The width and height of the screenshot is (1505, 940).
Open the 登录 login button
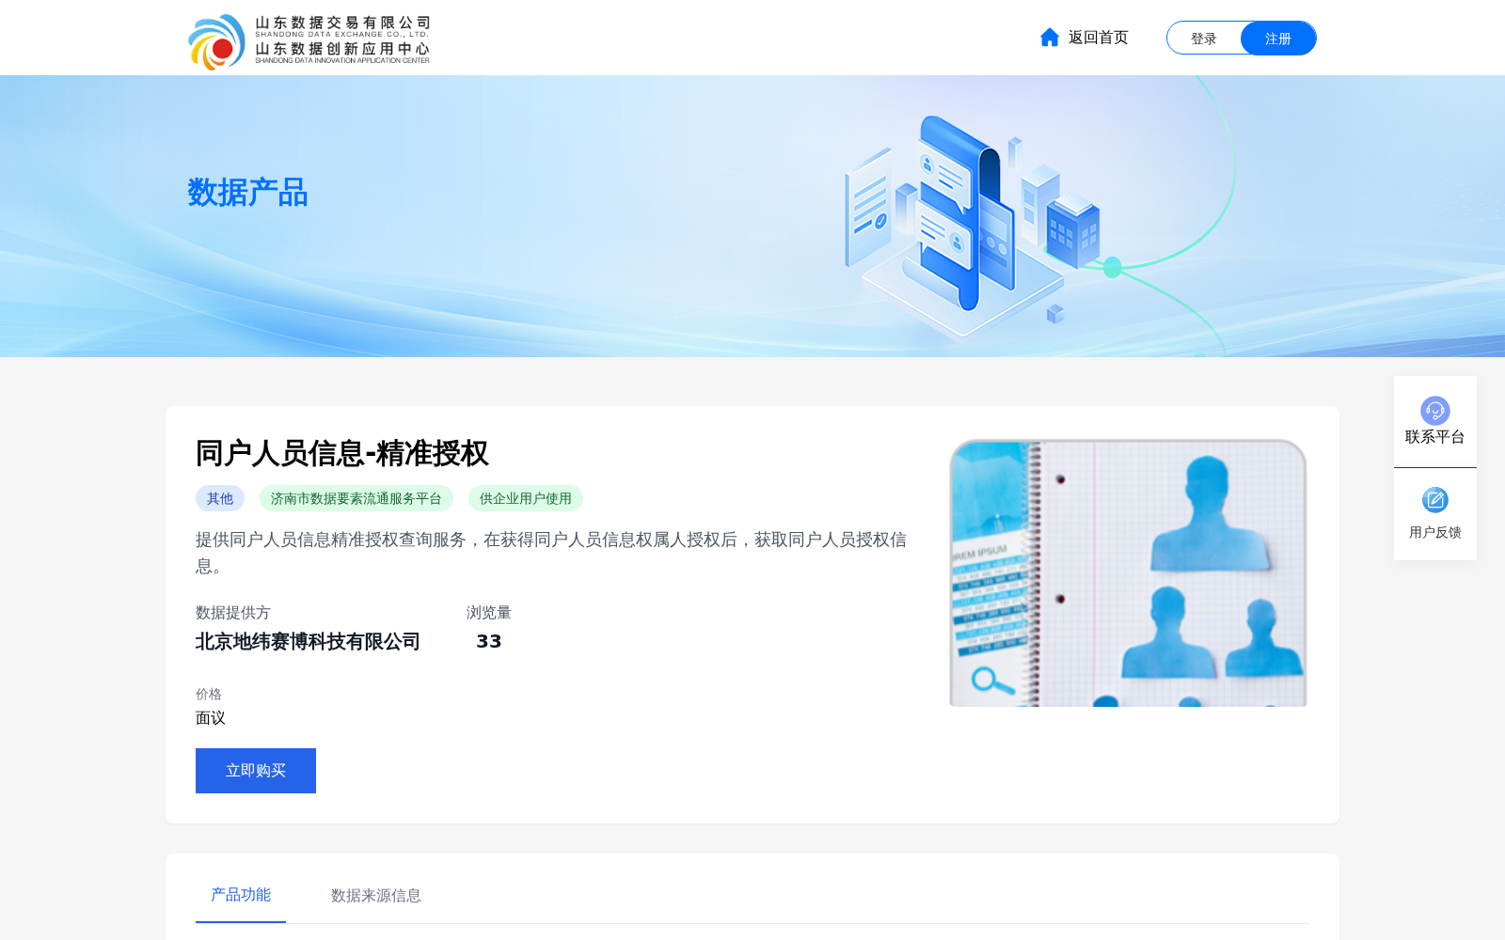[1204, 39]
